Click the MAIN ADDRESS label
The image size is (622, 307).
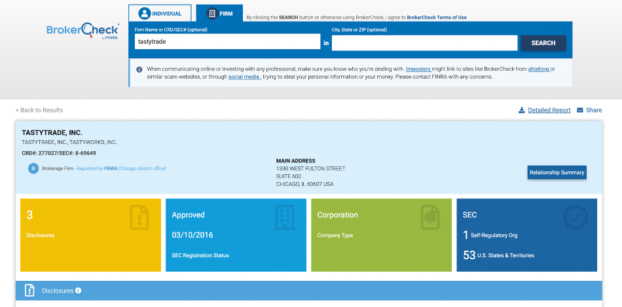tap(295, 160)
